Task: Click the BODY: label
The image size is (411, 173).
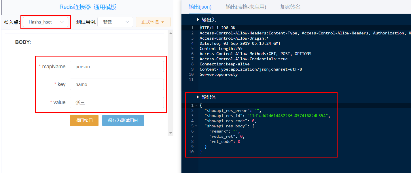Action: (23, 42)
